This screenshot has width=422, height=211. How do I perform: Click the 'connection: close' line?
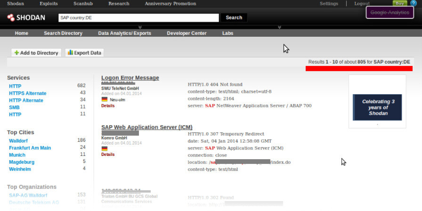point(207,155)
